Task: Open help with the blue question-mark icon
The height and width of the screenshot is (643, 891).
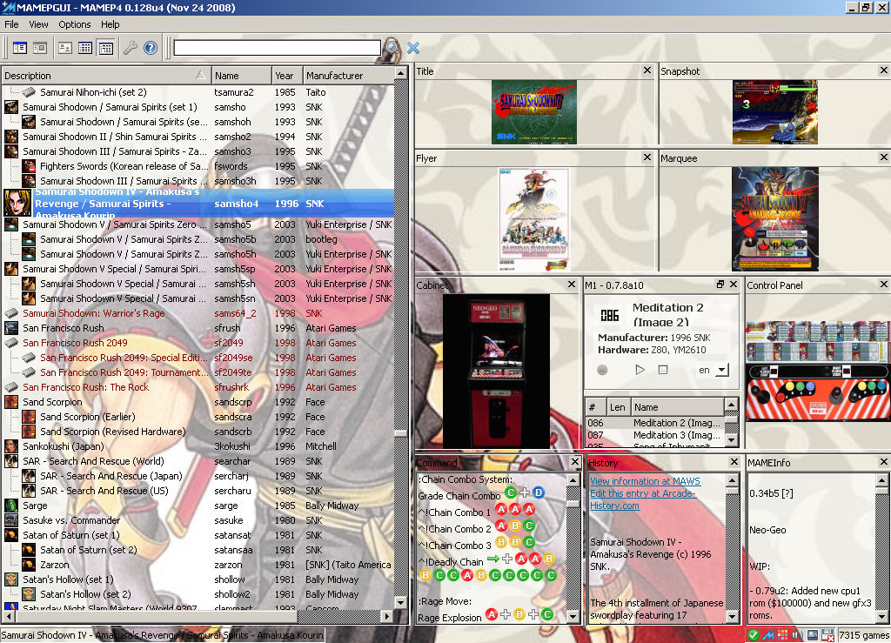Action: [150, 48]
